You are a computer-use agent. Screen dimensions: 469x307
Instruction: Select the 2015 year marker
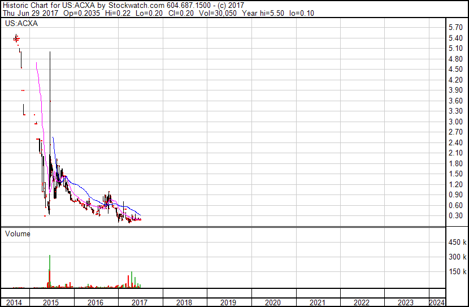pyautogui.click(x=51, y=302)
